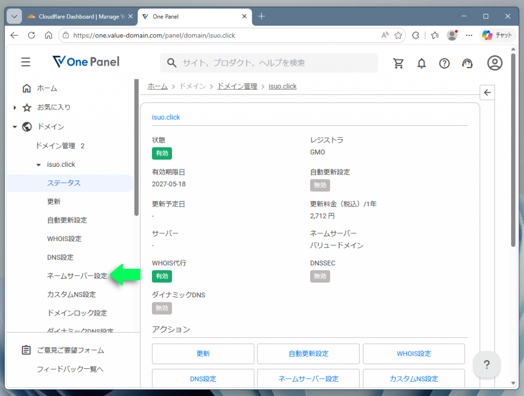Open DNS設定 in the sidebar
524x396 pixels.
(x=60, y=258)
